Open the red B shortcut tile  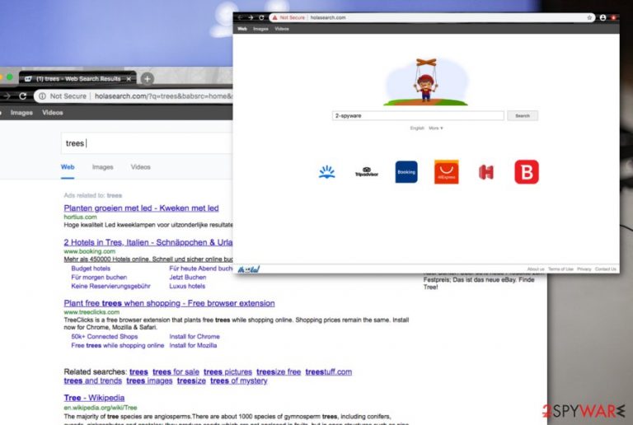pyautogui.click(x=527, y=172)
